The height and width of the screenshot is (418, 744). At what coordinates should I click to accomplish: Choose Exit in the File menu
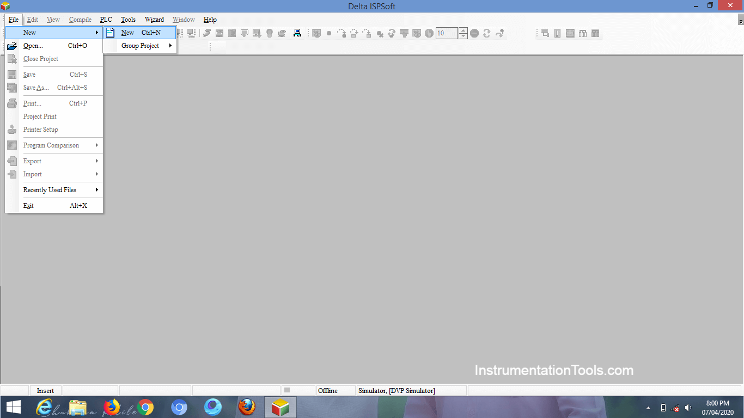(54, 206)
